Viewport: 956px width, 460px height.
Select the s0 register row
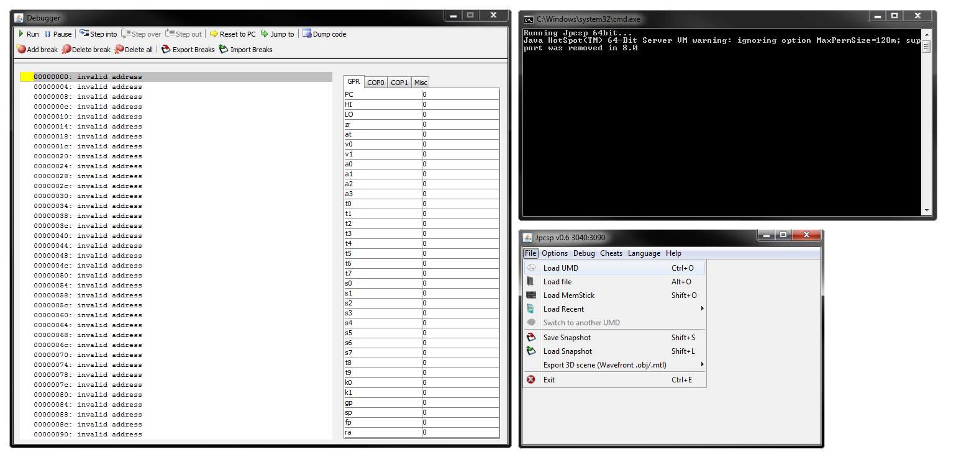422,283
